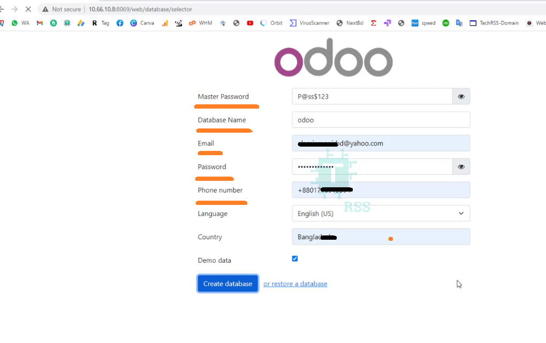546x343 pixels.
Task: Click into the Master Password field
Action: 372,96
